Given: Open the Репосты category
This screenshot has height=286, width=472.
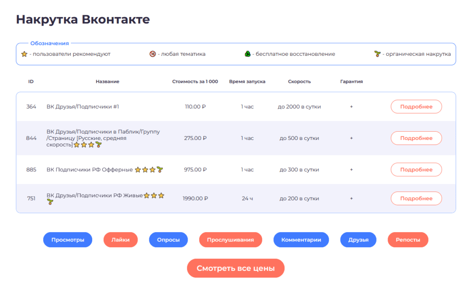Looking at the screenshot, I should (408, 240).
